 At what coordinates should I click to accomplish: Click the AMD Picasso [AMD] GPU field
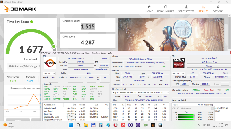tap(209, 59)
